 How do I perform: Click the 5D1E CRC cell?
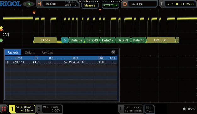point(101,62)
